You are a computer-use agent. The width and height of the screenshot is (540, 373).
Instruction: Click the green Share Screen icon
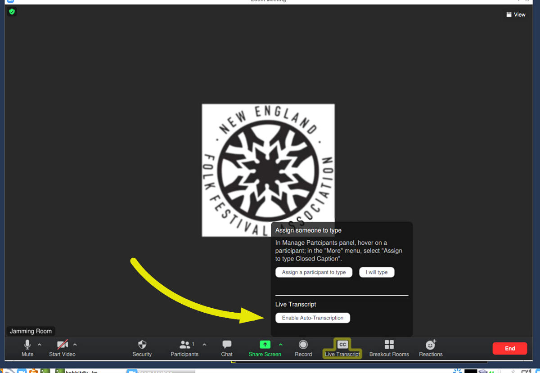(x=265, y=345)
